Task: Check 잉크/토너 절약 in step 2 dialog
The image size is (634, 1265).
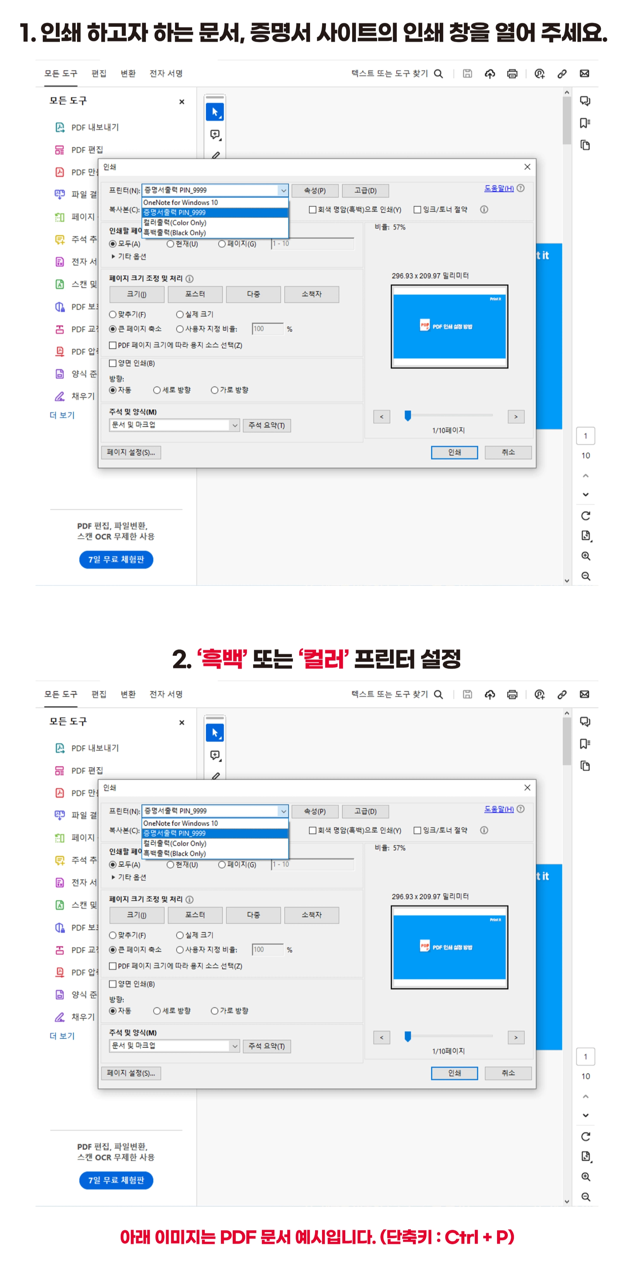Action: coord(417,830)
